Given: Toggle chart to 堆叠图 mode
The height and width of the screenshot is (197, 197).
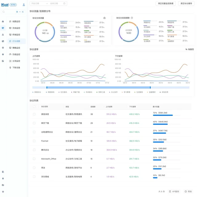Looking at the screenshot, I should [190, 49].
